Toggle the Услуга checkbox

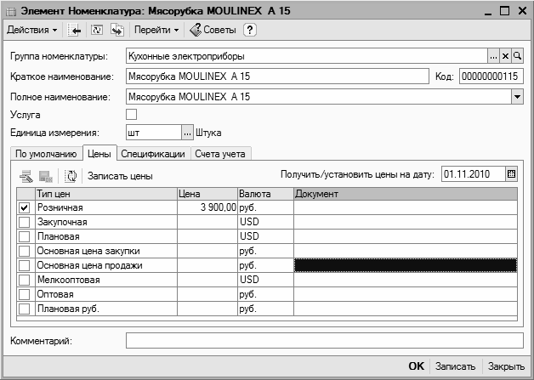click(x=131, y=114)
